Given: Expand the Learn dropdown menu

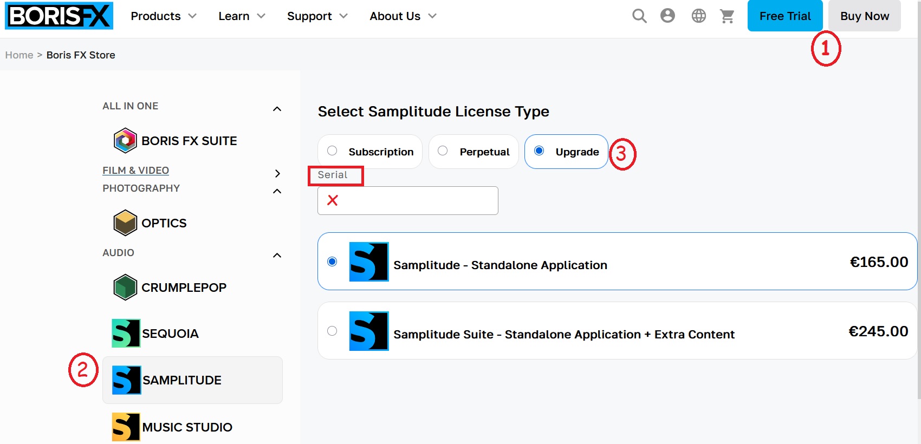Looking at the screenshot, I should [242, 16].
